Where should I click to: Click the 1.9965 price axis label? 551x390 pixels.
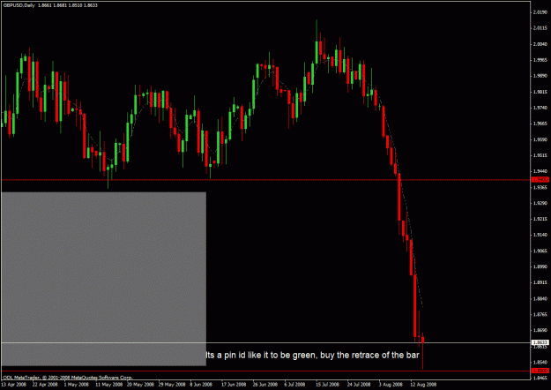pyautogui.click(x=539, y=60)
